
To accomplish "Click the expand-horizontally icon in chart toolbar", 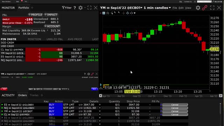I will [127, 13].
